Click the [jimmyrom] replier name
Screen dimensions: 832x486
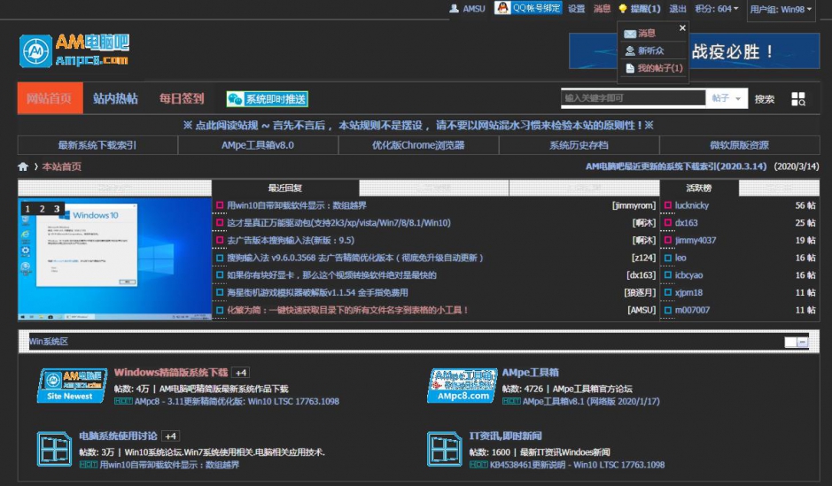(634, 205)
